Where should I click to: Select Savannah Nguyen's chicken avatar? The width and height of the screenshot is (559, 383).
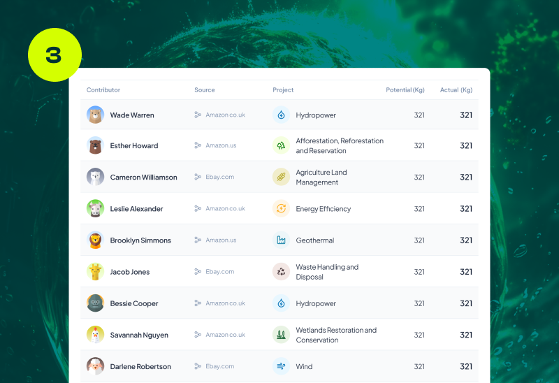pos(96,335)
